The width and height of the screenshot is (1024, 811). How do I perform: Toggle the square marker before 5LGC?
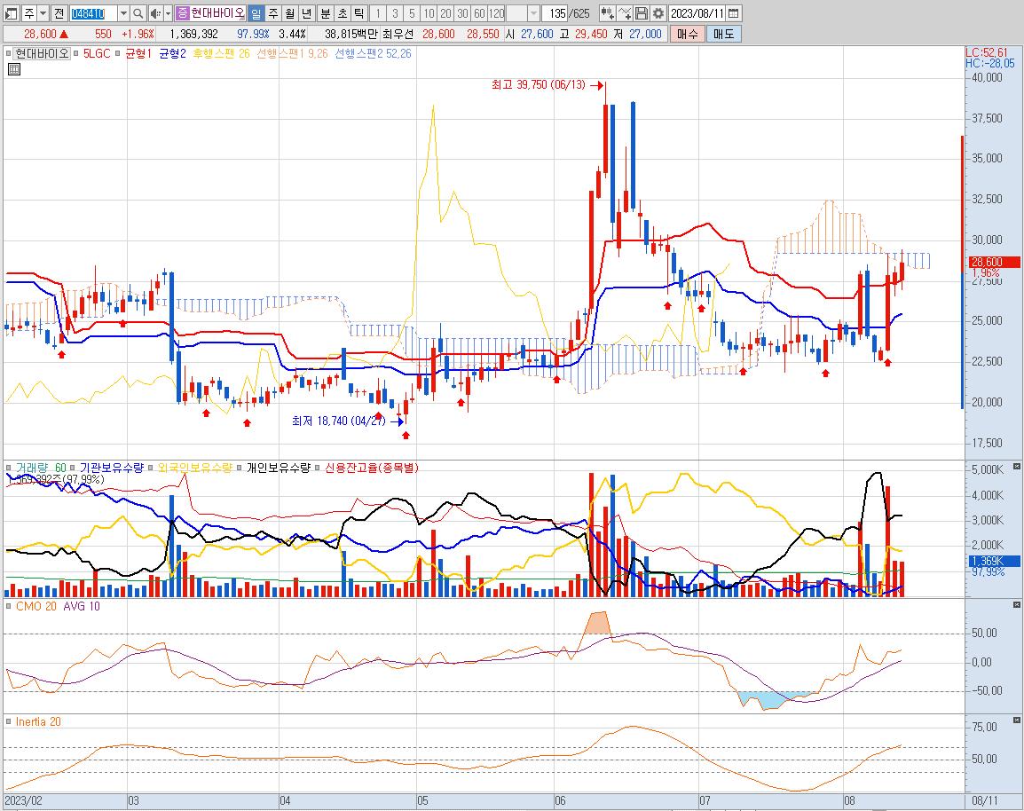[76, 53]
